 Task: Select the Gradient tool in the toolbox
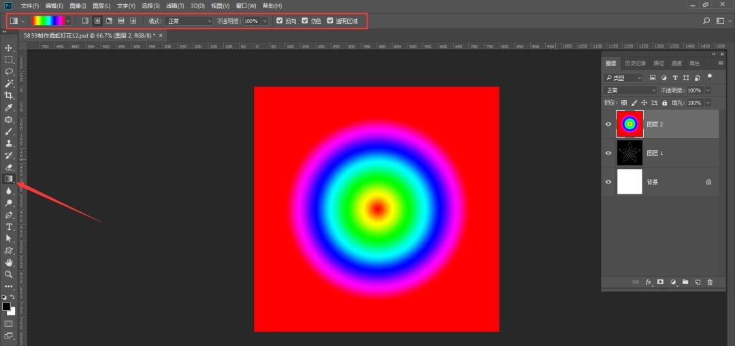point(8,179)
